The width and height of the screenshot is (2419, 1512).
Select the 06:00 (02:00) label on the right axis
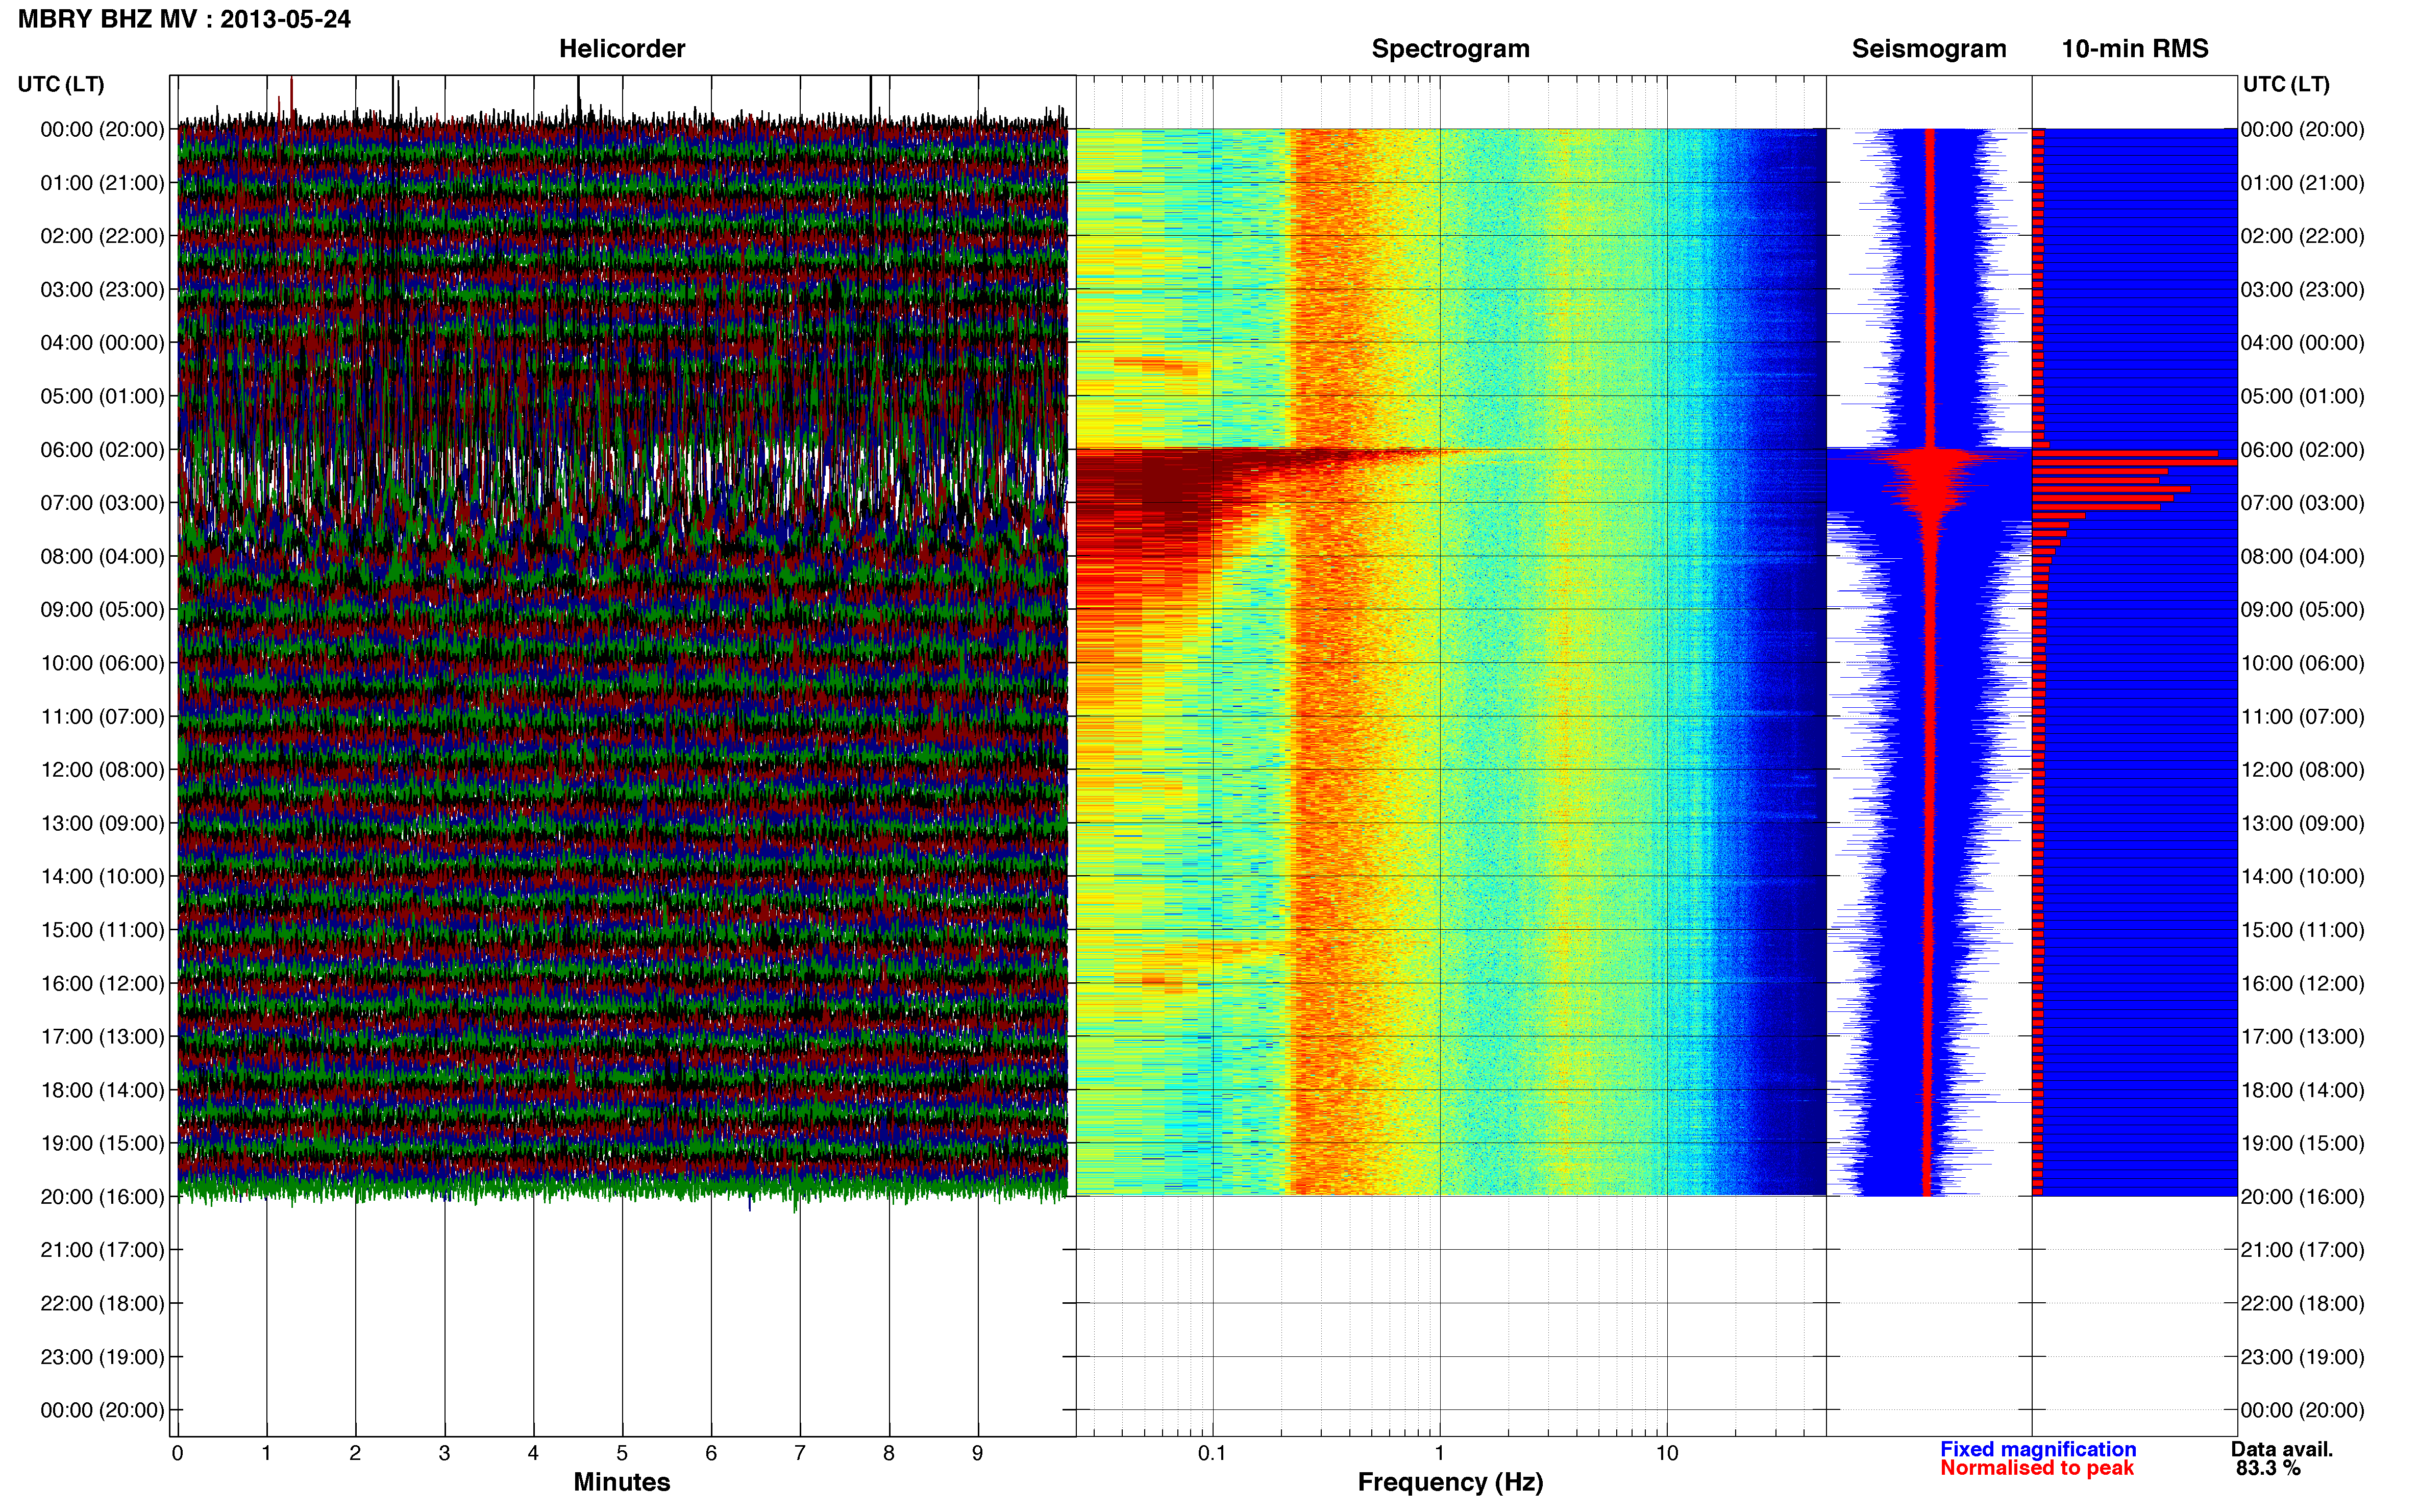pyautogui.click(x=2302, y=449)
